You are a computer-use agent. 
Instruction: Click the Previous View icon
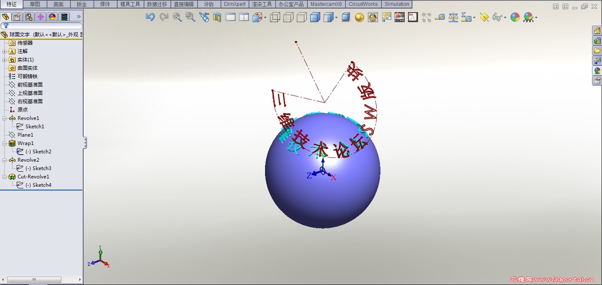pyautogui.click(x=204, y=17)
